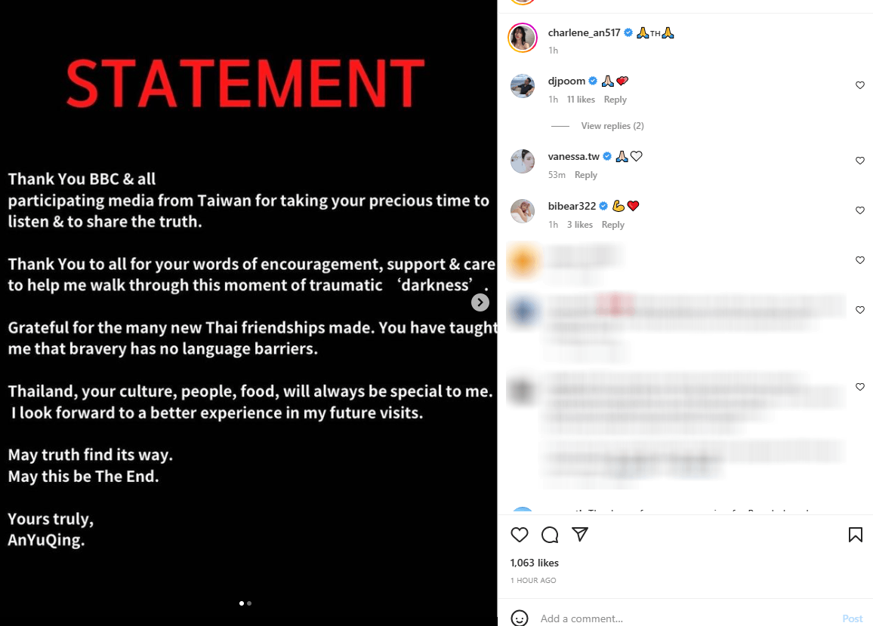The image size is (873, 626).
Task: Like the post with the heart icon
Action: (x=520, y=535)
